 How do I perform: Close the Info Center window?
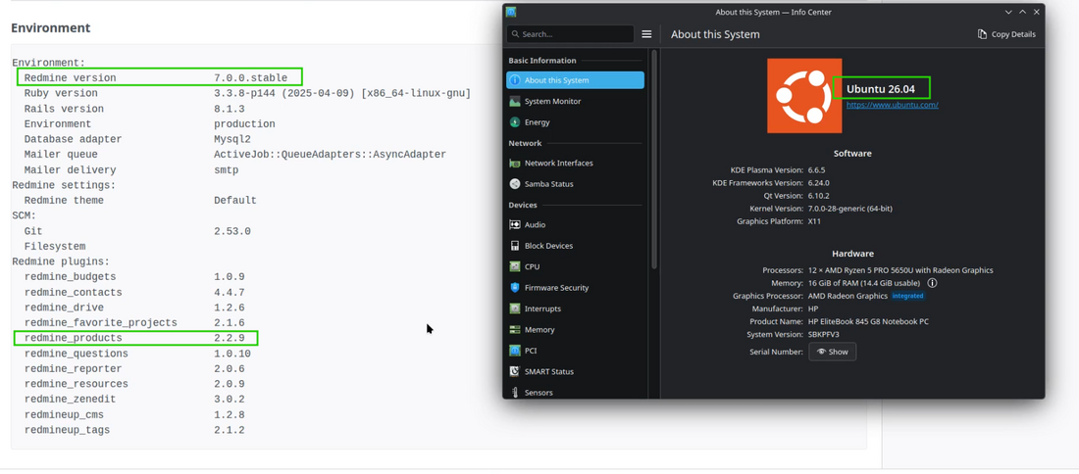coord(1037,12)
